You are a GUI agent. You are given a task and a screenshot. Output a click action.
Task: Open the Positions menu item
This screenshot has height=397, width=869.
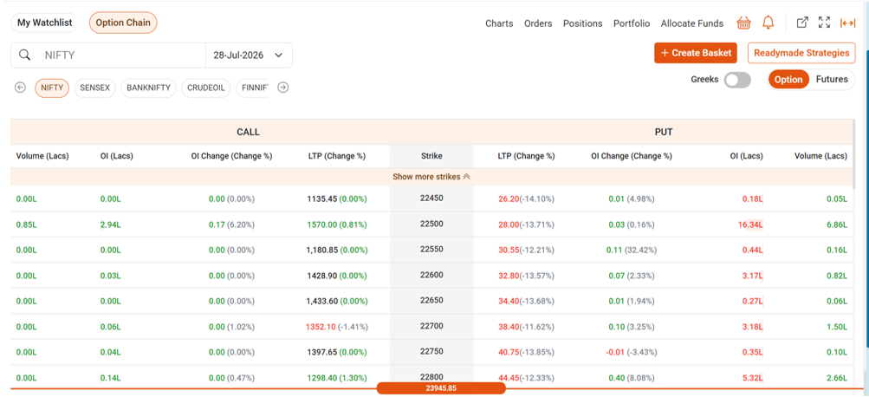pyautogui.click(x=582, y=23)
